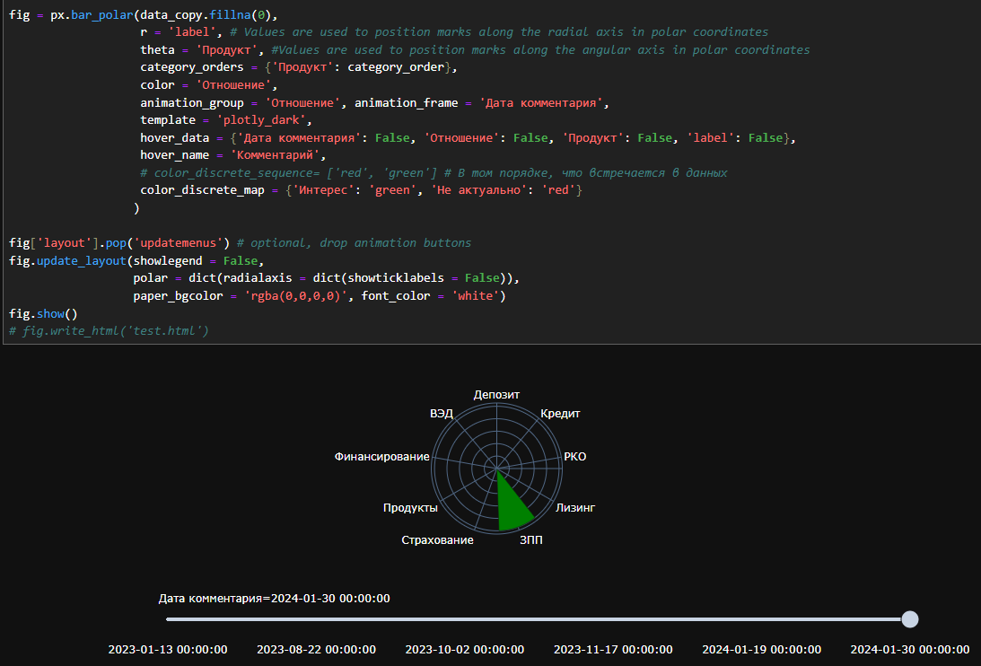
Task: Click the Продукты axis label
Action: point(411,507)
